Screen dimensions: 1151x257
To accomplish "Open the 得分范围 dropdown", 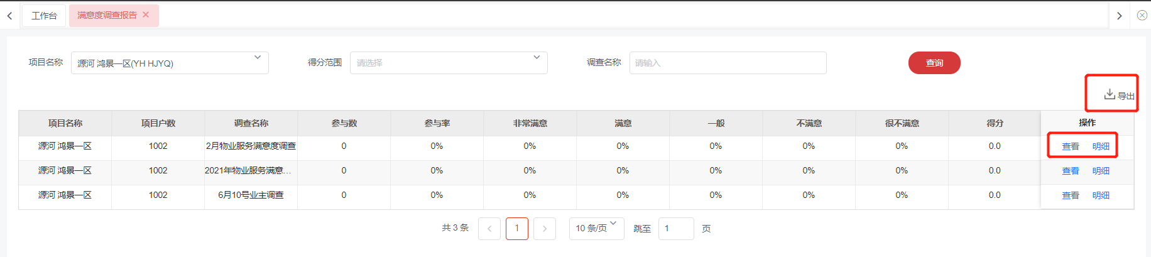I will (x=536, y=58).
